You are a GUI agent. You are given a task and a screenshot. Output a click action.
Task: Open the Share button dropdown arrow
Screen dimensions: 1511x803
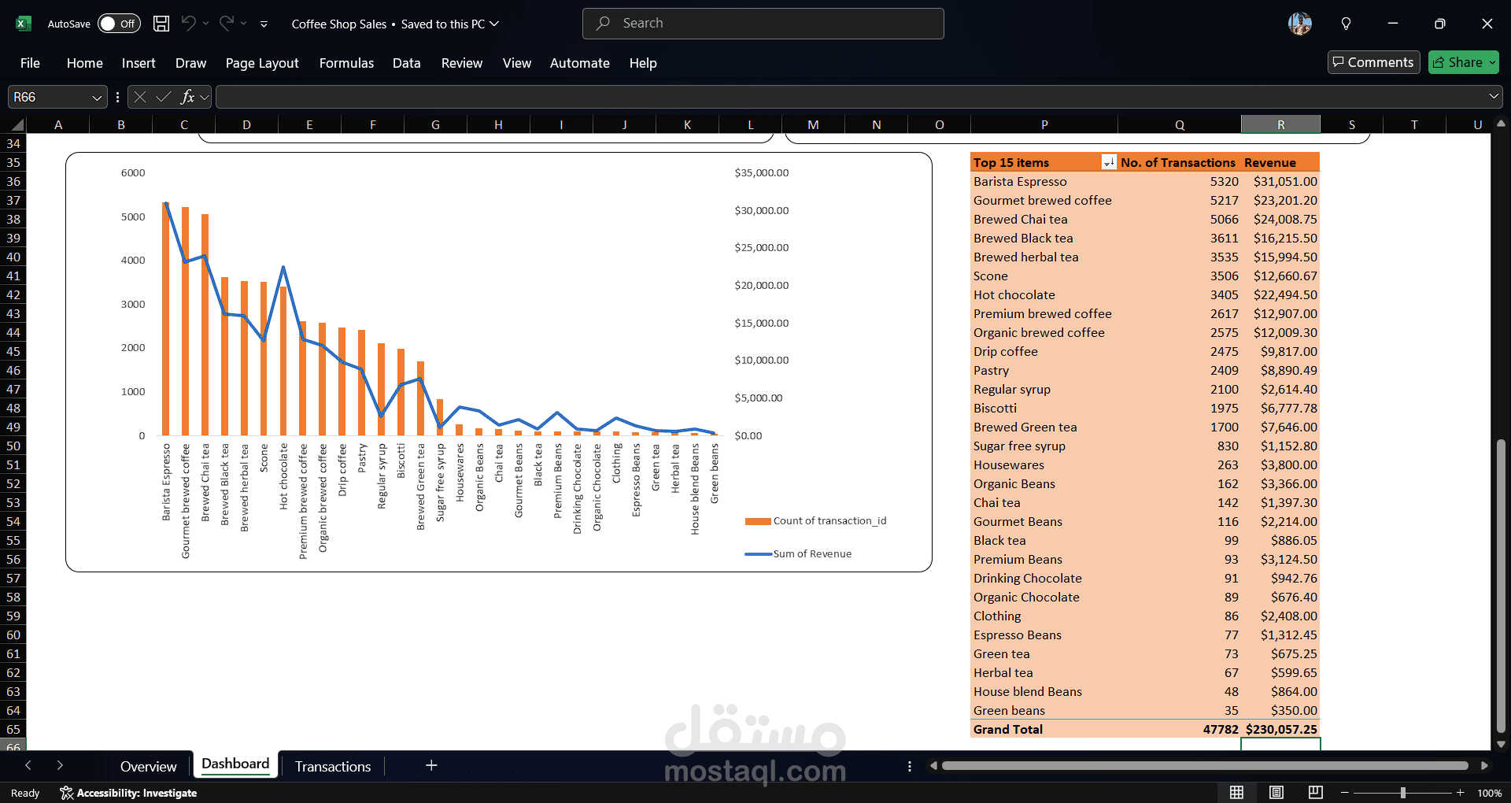point(1492,62)
